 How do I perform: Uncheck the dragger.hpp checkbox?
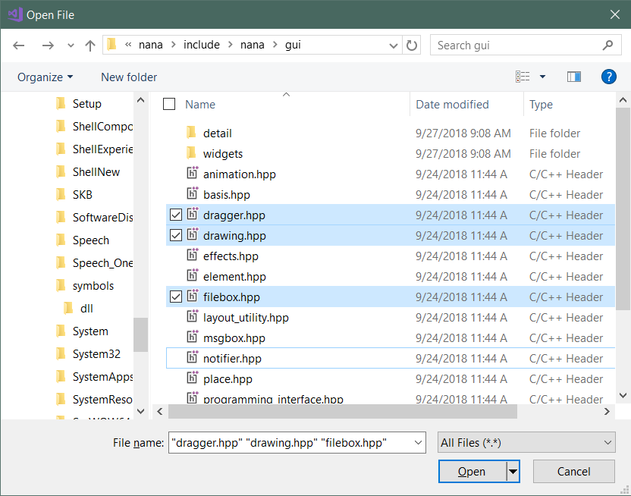[175, 215]
